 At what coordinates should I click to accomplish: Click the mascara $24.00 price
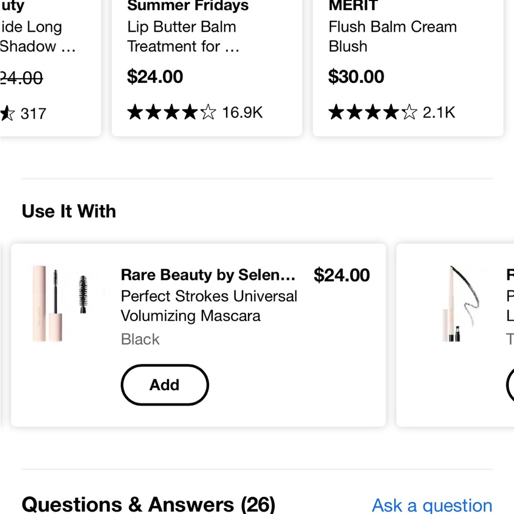tap(342, 275)
